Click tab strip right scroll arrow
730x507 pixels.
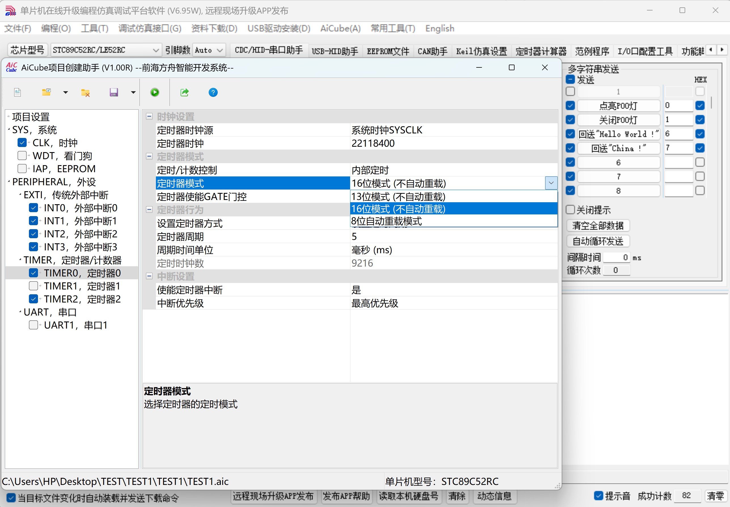tap(722, 50)
